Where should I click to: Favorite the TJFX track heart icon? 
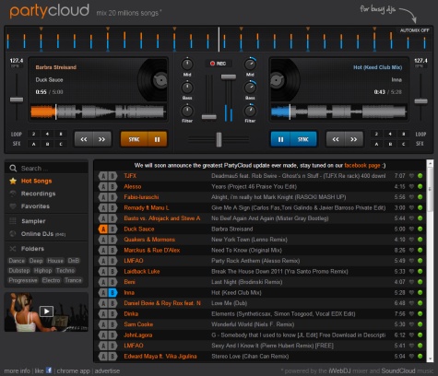[411, 176]
